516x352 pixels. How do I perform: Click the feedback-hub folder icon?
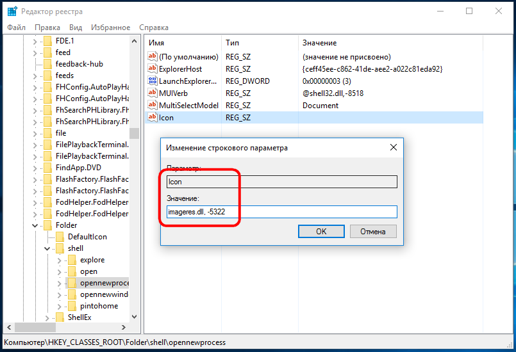[x=47, y=64]
